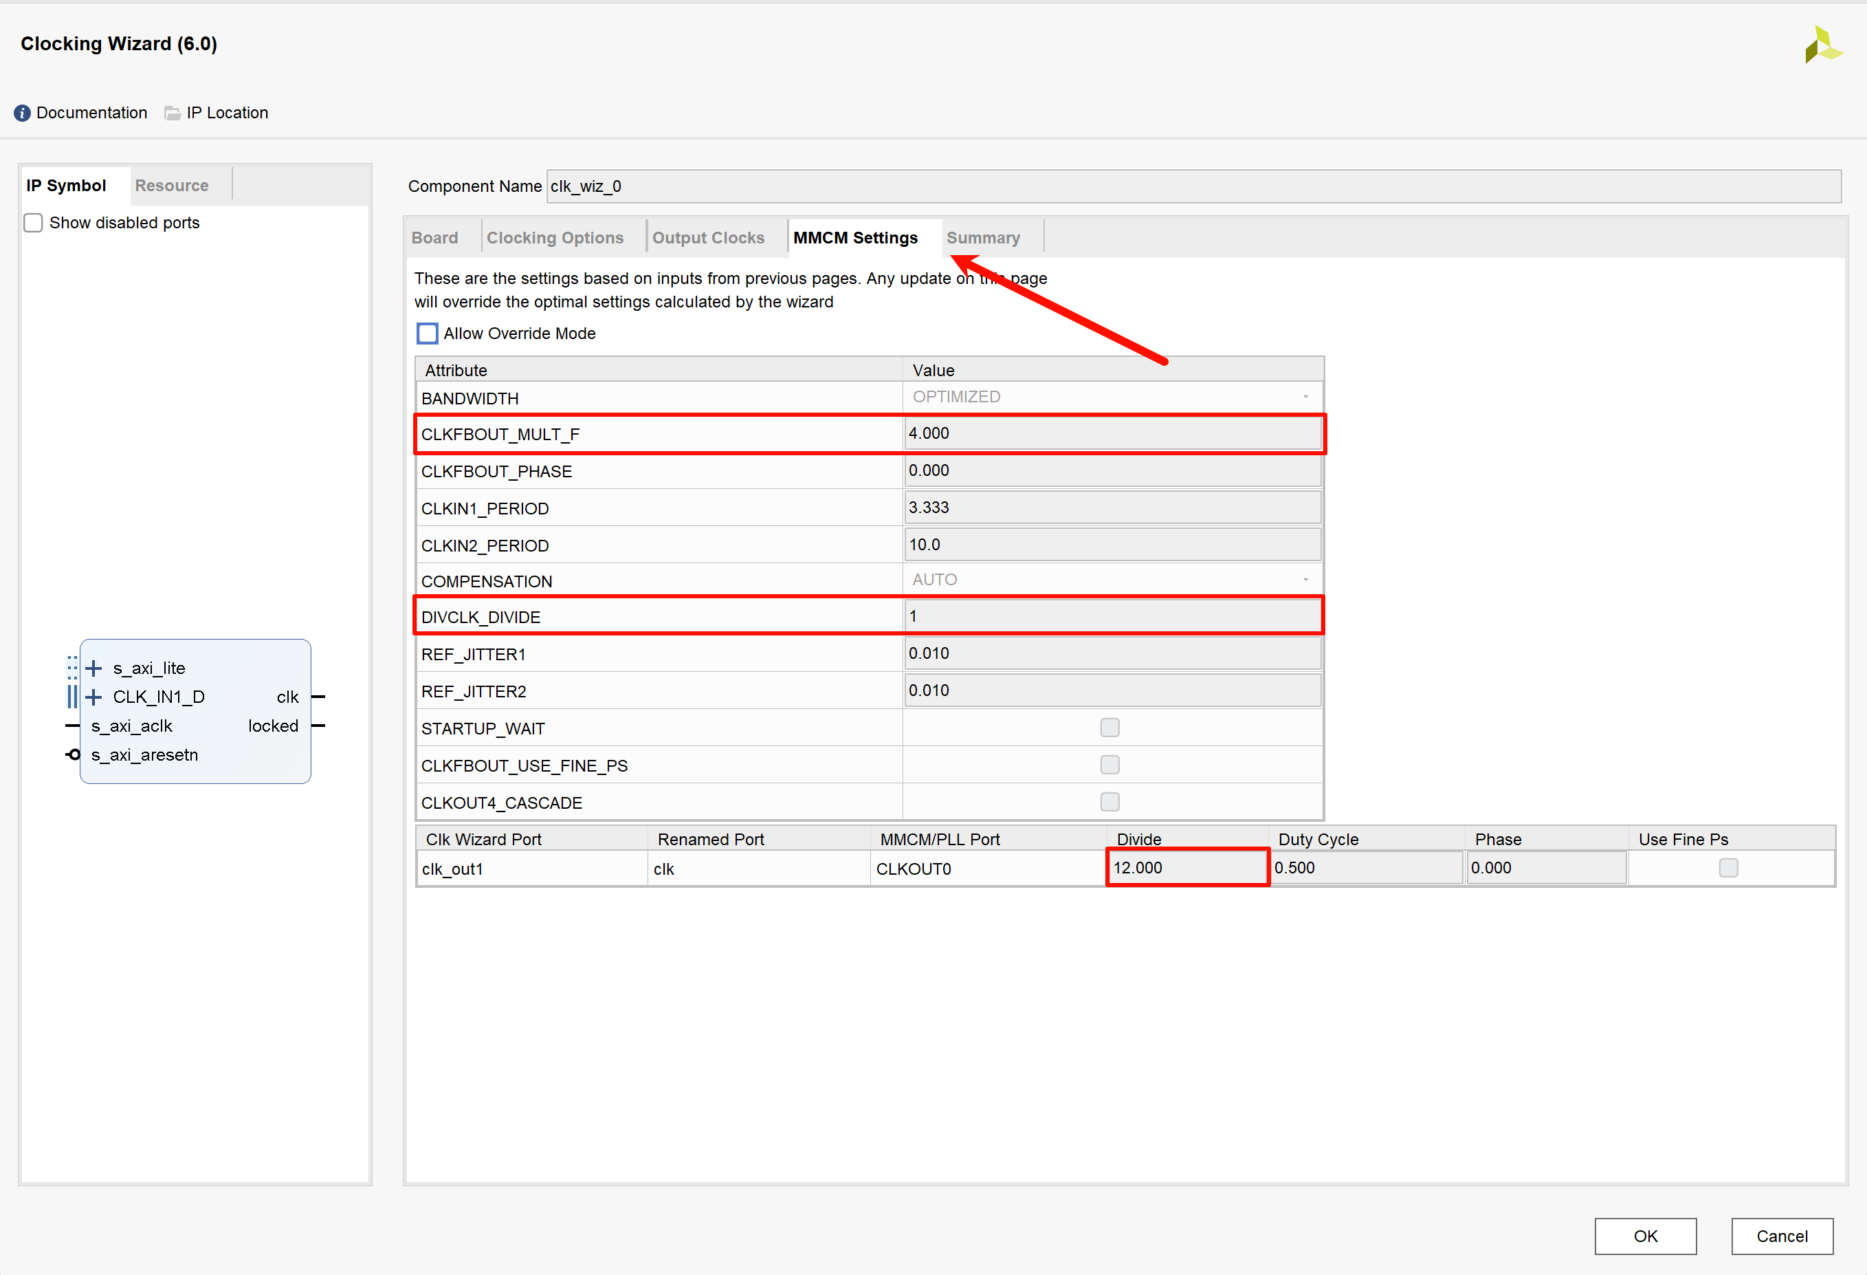Select the MMCM Settings tab
The height and width of the screenshot is (1275, 1867).
pyautogui.click(x=856, y=238)
